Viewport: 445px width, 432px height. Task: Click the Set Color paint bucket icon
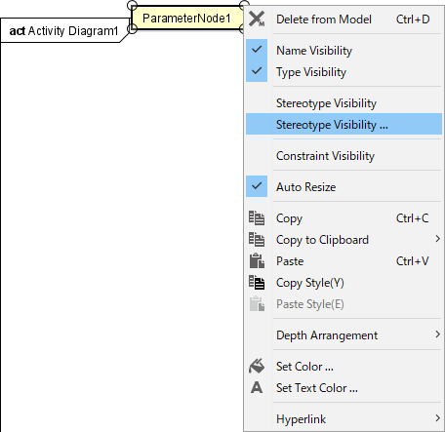pyautogui.click(x=257, y=367)
